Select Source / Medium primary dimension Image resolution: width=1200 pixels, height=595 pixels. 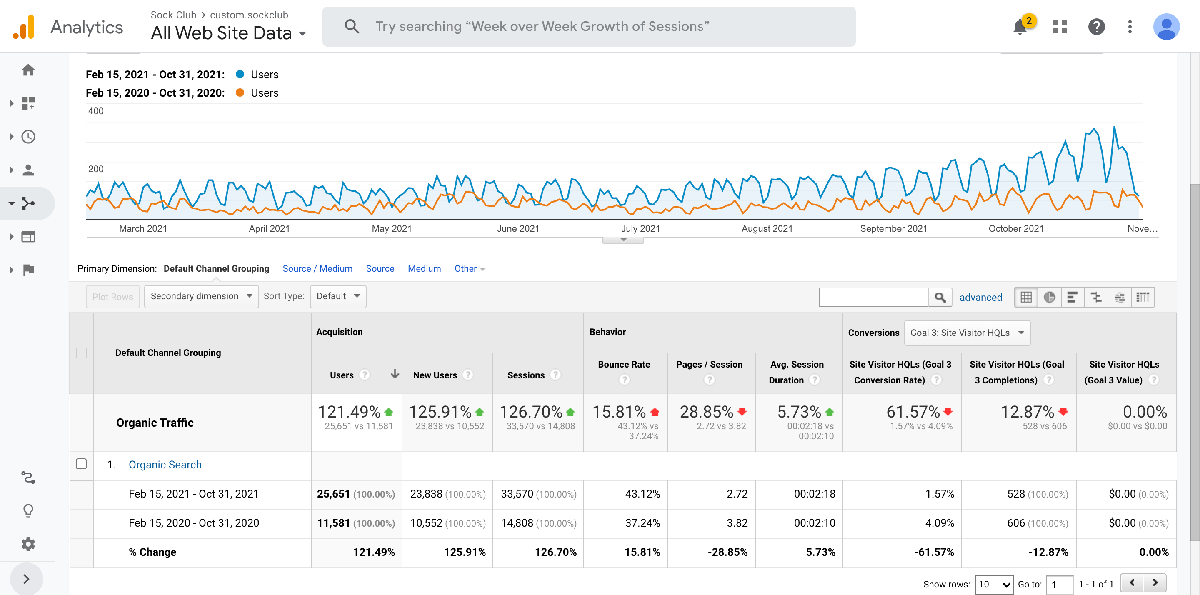(x=317, y=268)
